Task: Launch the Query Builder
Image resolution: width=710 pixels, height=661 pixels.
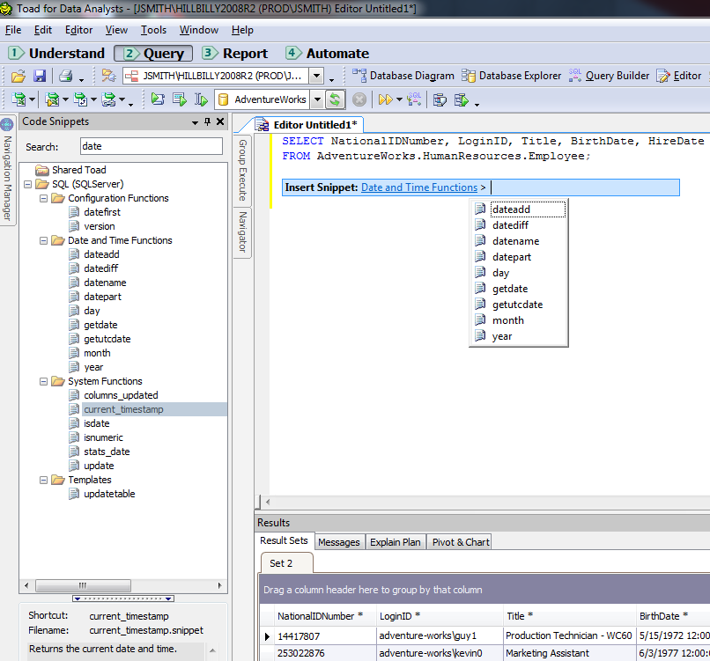Action: [x=609, y=76]
